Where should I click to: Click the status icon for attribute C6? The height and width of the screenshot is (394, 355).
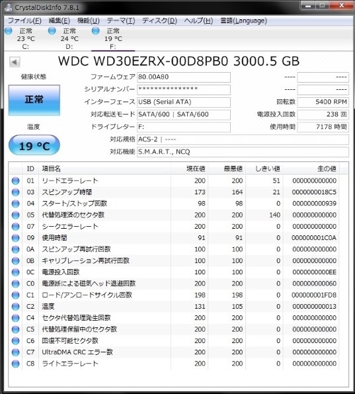coord(16,341)
